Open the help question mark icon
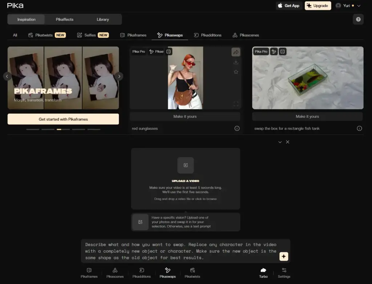The image size is (372, 284). click(358, 19)
